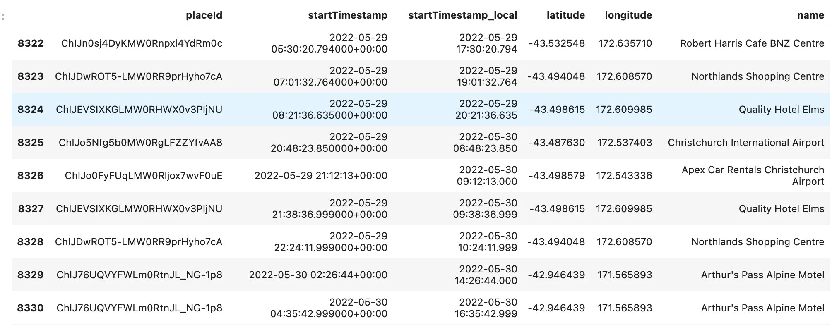Viewport: 832px width, 325px height.
Task: Select the Christchurch International Airport name cell
Action: click(745, 143)
